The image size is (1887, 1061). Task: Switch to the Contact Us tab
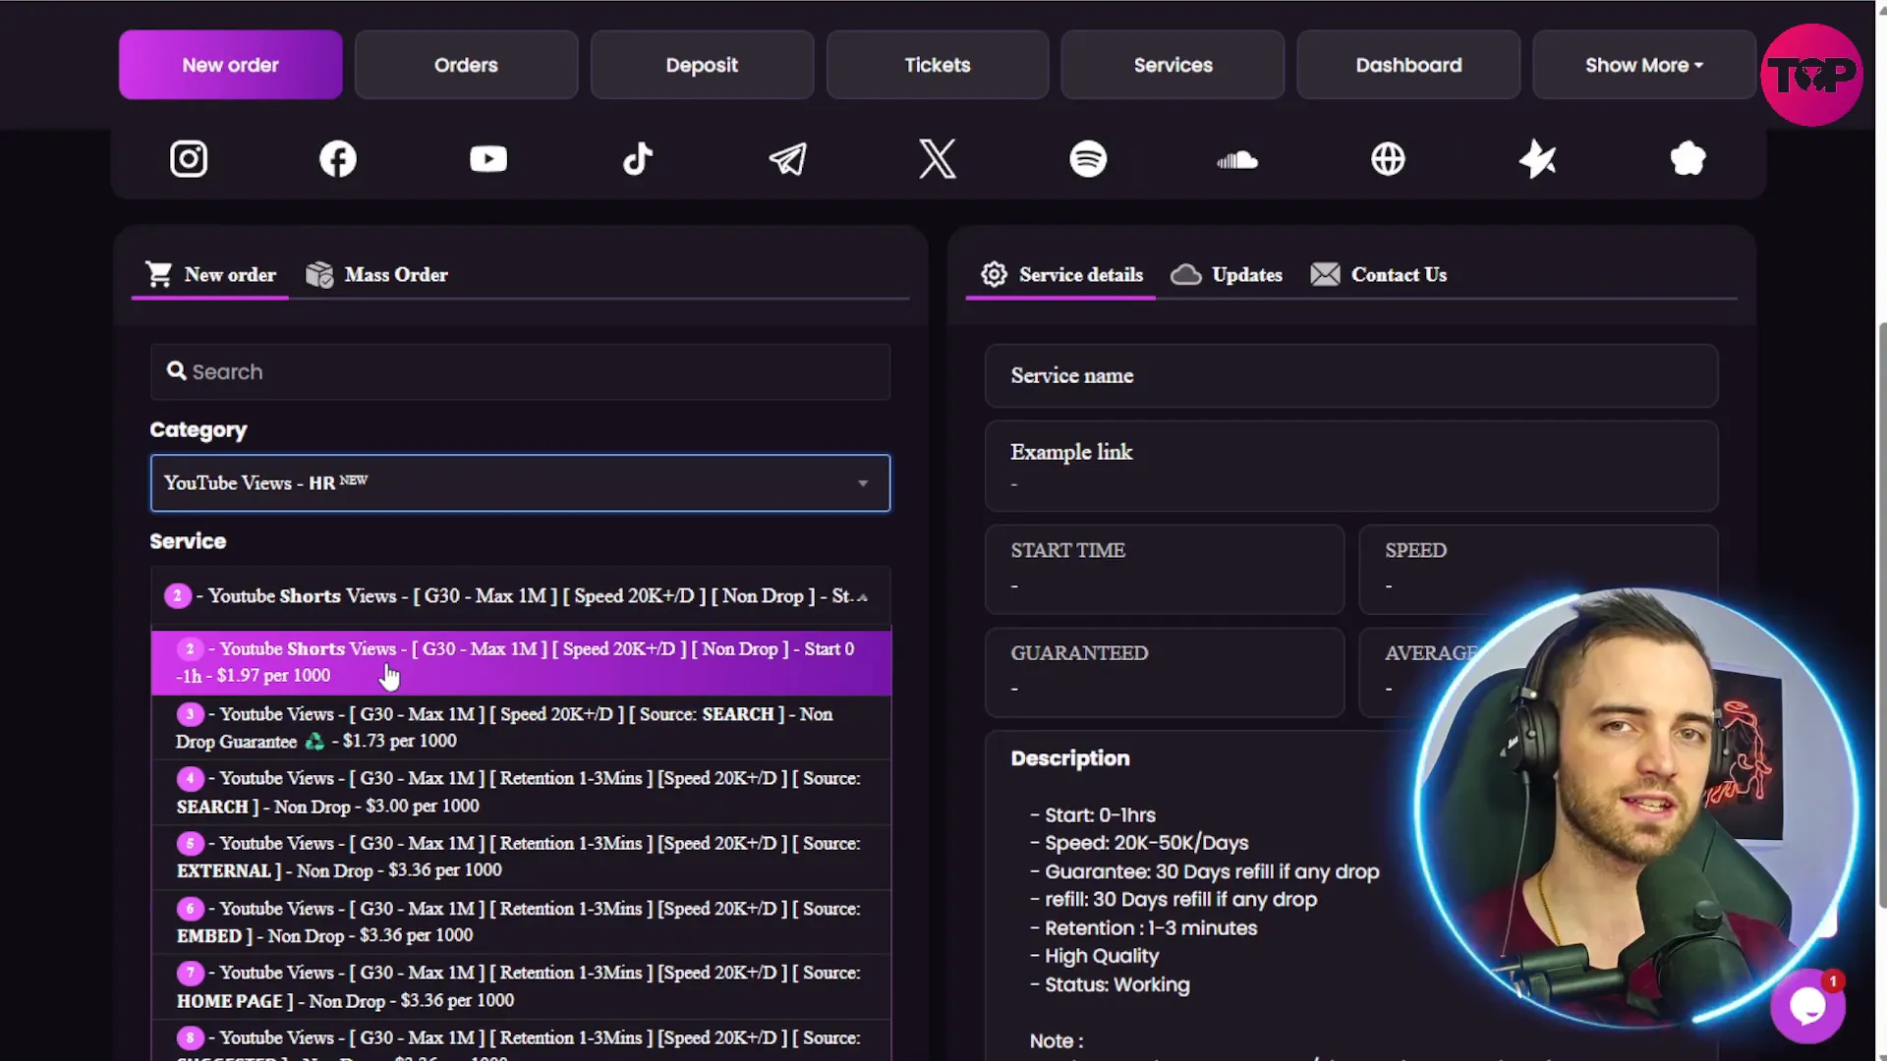1378,275
